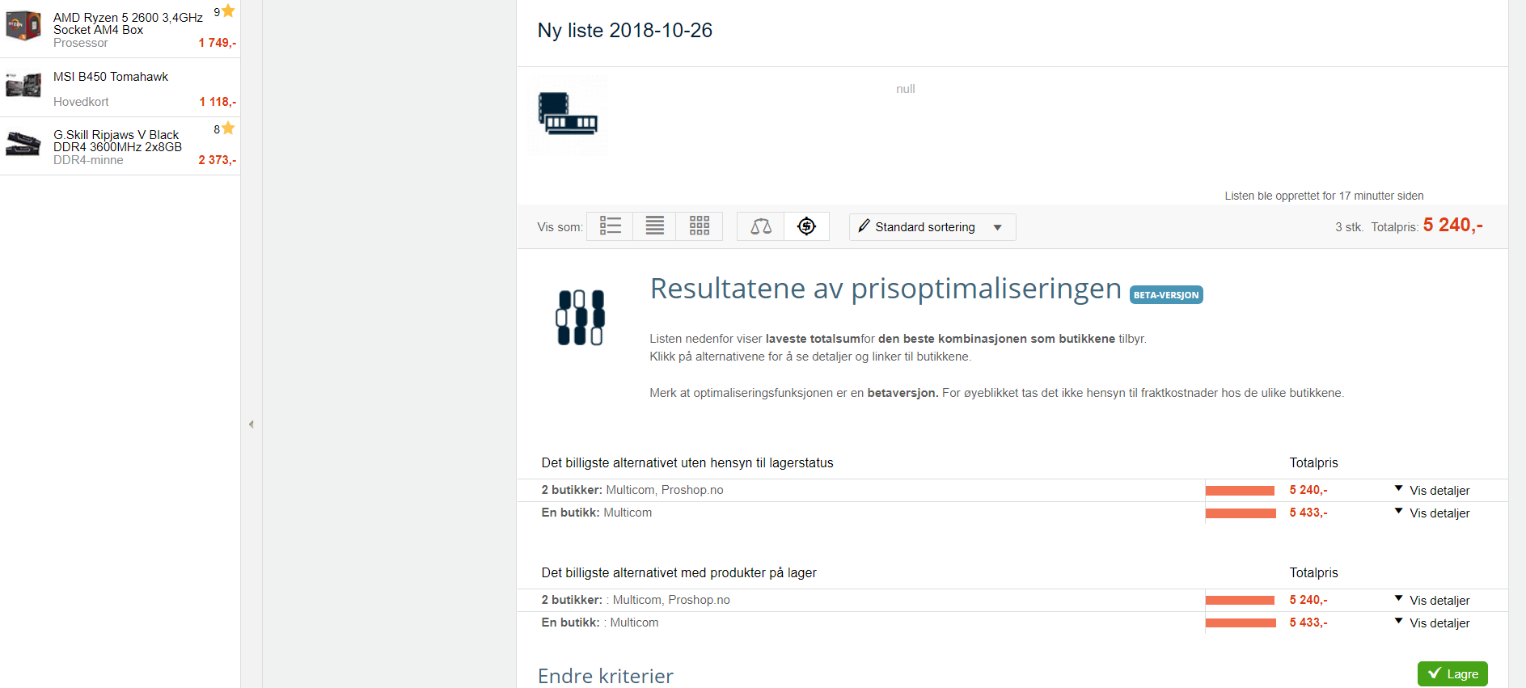The width and height of the screenshot is (1526, 688).
Task: Expand Vis detaljer for in-stock En butikk row
Action: pos(1432,623)
